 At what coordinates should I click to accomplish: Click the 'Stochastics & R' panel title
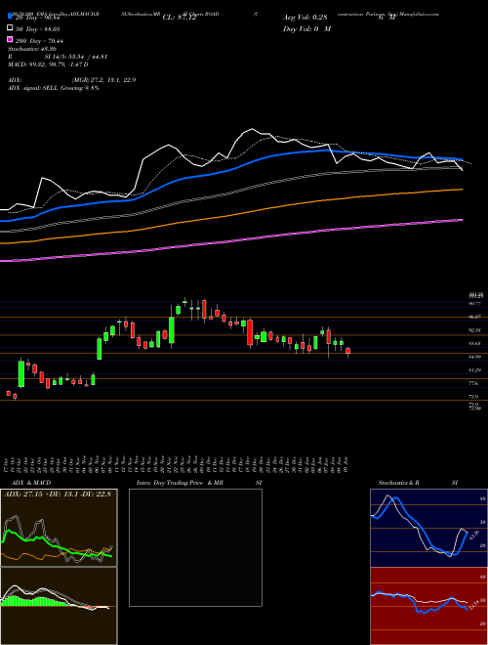(x=399, y=483)
